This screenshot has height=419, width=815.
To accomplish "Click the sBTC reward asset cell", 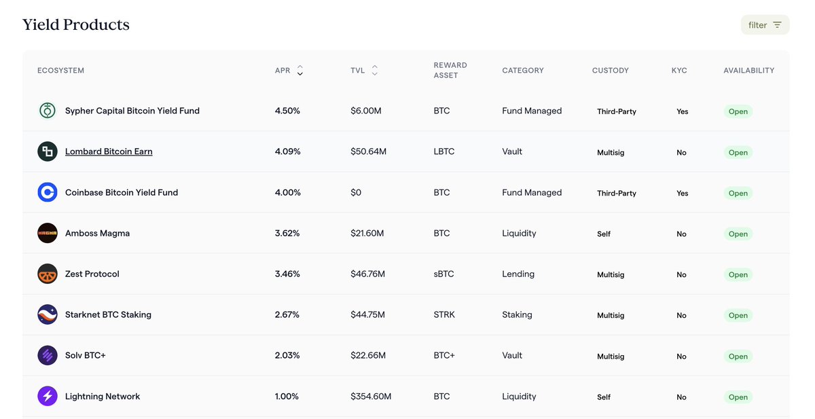I will pyautogui.click(x=444, y=274).
